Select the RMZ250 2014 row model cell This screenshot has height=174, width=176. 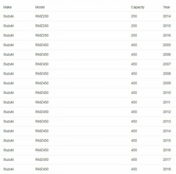[42, 16]
